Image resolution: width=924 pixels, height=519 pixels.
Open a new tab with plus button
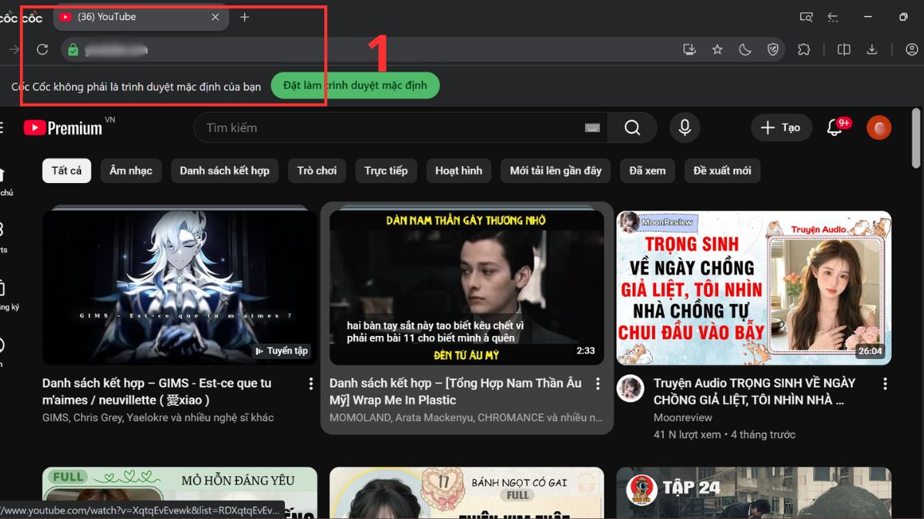tap(245, 17)
